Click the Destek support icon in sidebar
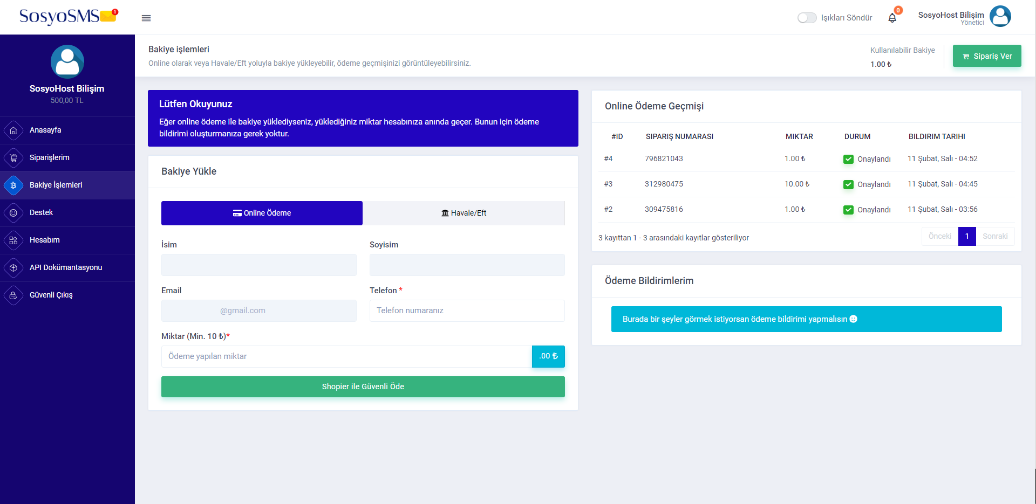 [13, 213]
